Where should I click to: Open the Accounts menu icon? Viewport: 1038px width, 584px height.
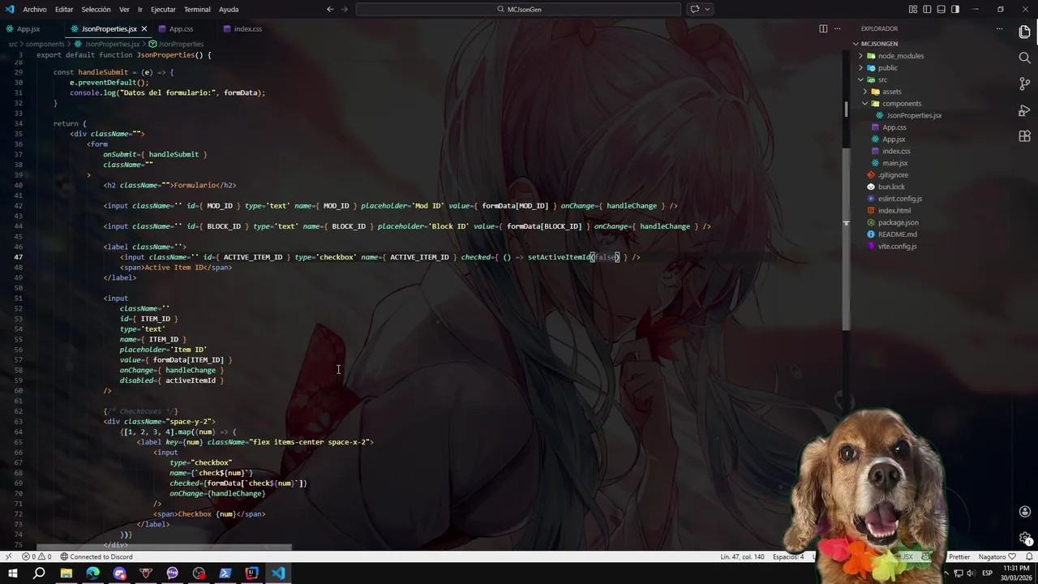coord(1024,512)
